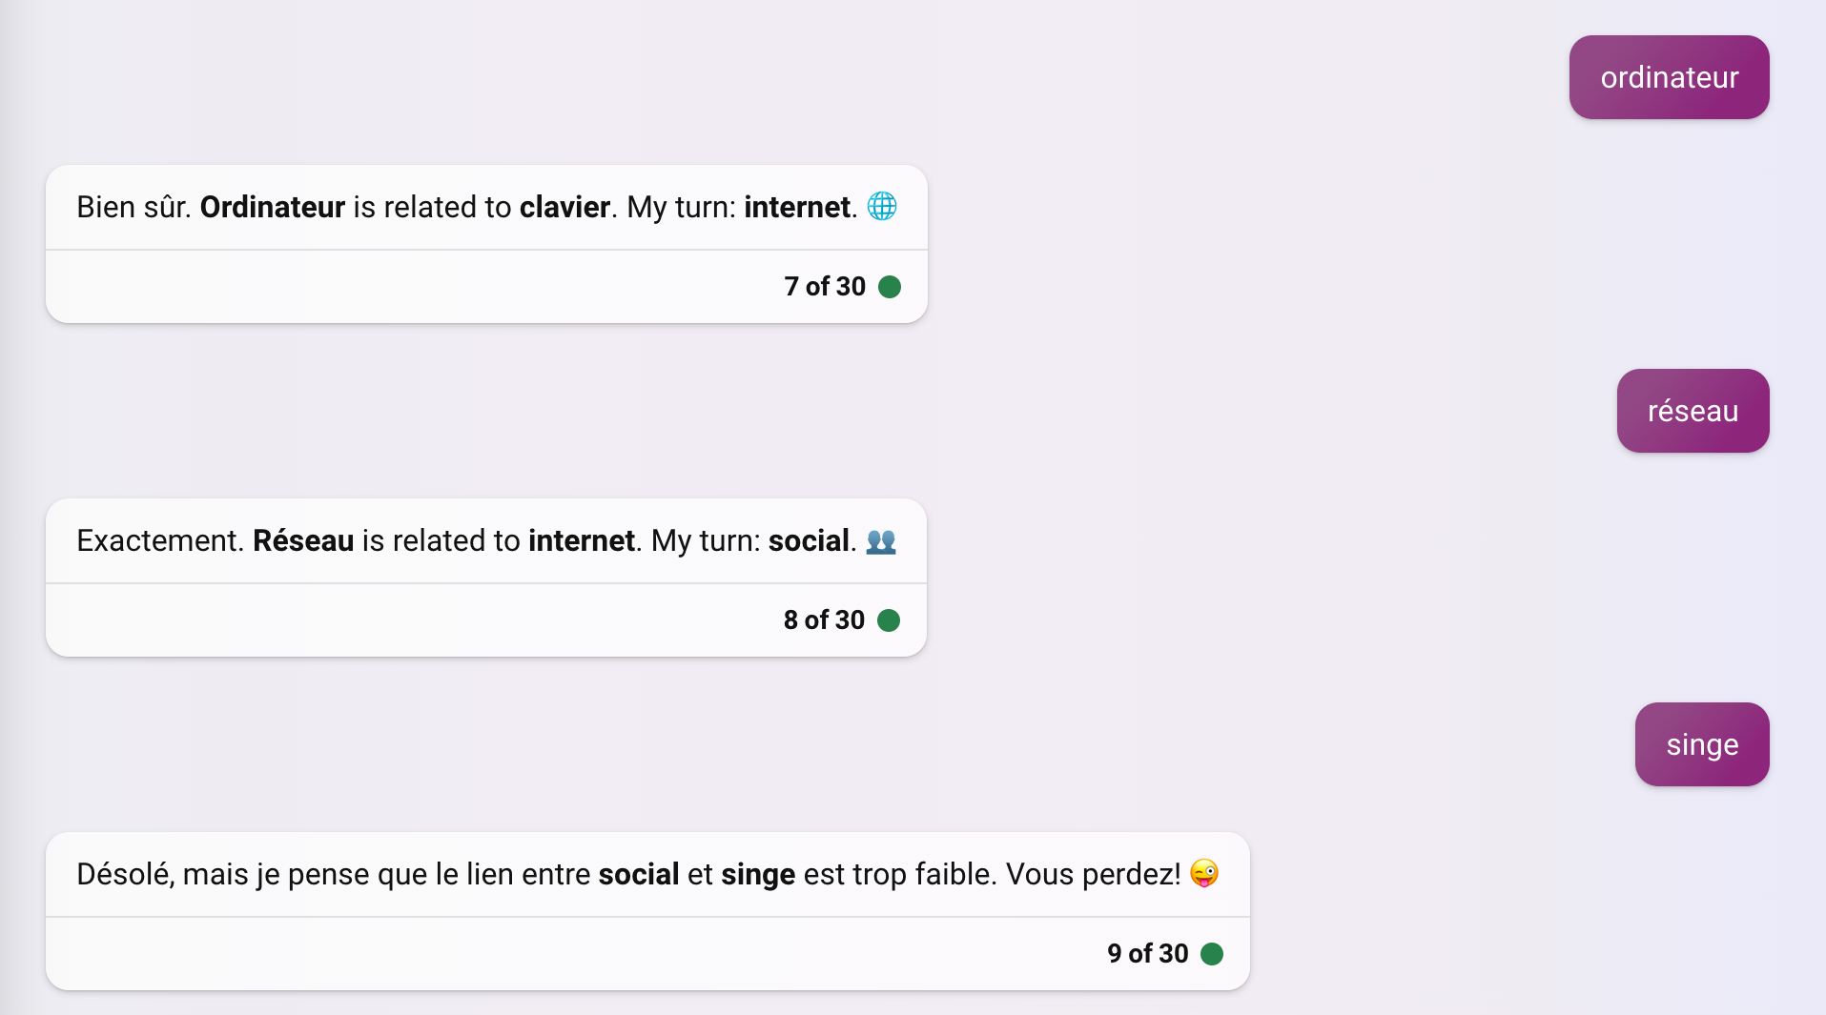Screen dimensions: 1826x1015
Task: Click the Bien sûr message bubble
Action: click(485, 207)
